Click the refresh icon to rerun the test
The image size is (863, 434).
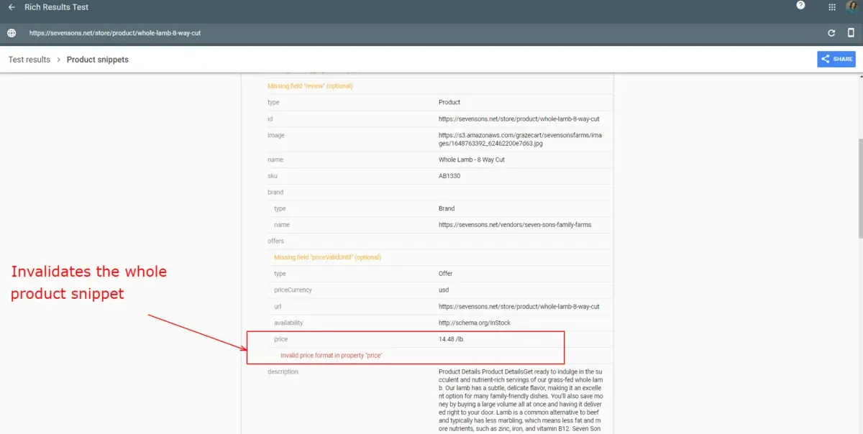coord(831,33)
